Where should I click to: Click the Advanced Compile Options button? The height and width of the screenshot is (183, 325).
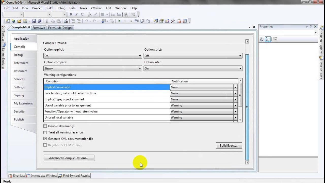(x=69, y=158)
